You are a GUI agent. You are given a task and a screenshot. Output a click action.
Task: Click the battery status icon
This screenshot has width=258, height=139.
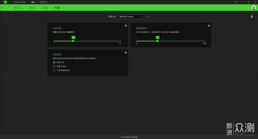252,17
